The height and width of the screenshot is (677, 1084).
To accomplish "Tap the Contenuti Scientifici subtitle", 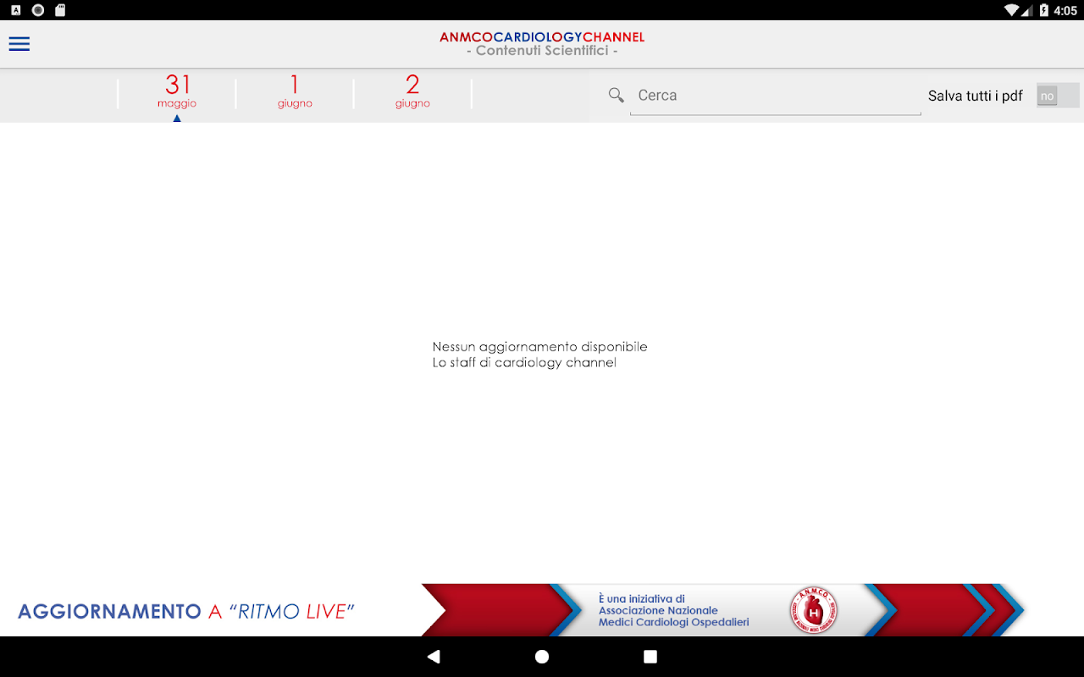I will (542, 51).
